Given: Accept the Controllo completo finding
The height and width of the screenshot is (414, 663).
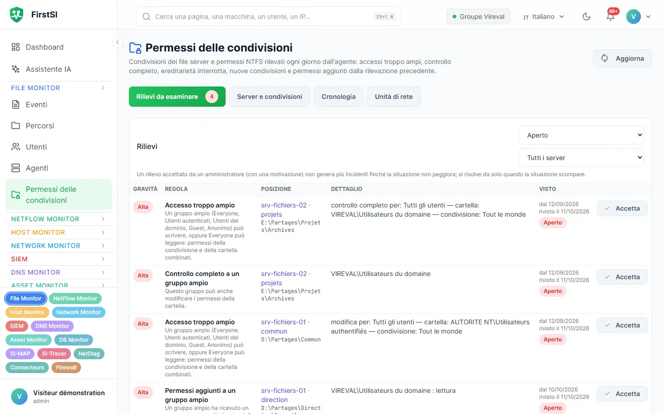Looking at the screenshot, I should click(622, 277).
